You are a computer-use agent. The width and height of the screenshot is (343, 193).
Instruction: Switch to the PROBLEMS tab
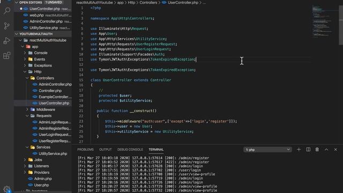(x=85, y=150)
